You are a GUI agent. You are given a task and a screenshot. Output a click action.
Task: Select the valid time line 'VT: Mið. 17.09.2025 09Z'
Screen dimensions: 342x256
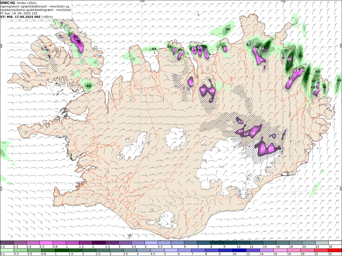tap(21, 17)
